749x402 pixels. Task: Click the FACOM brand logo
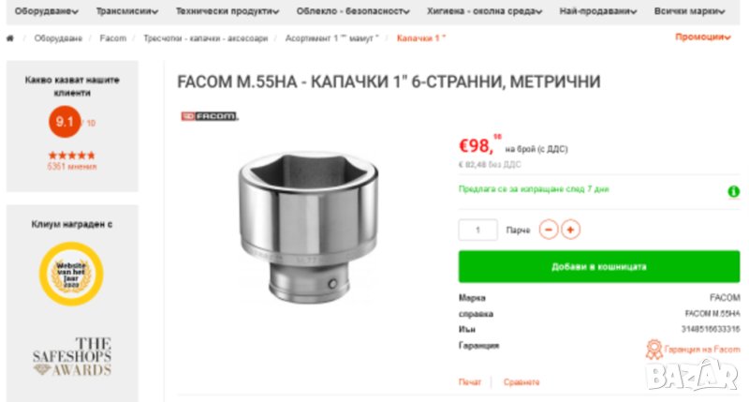209,116
